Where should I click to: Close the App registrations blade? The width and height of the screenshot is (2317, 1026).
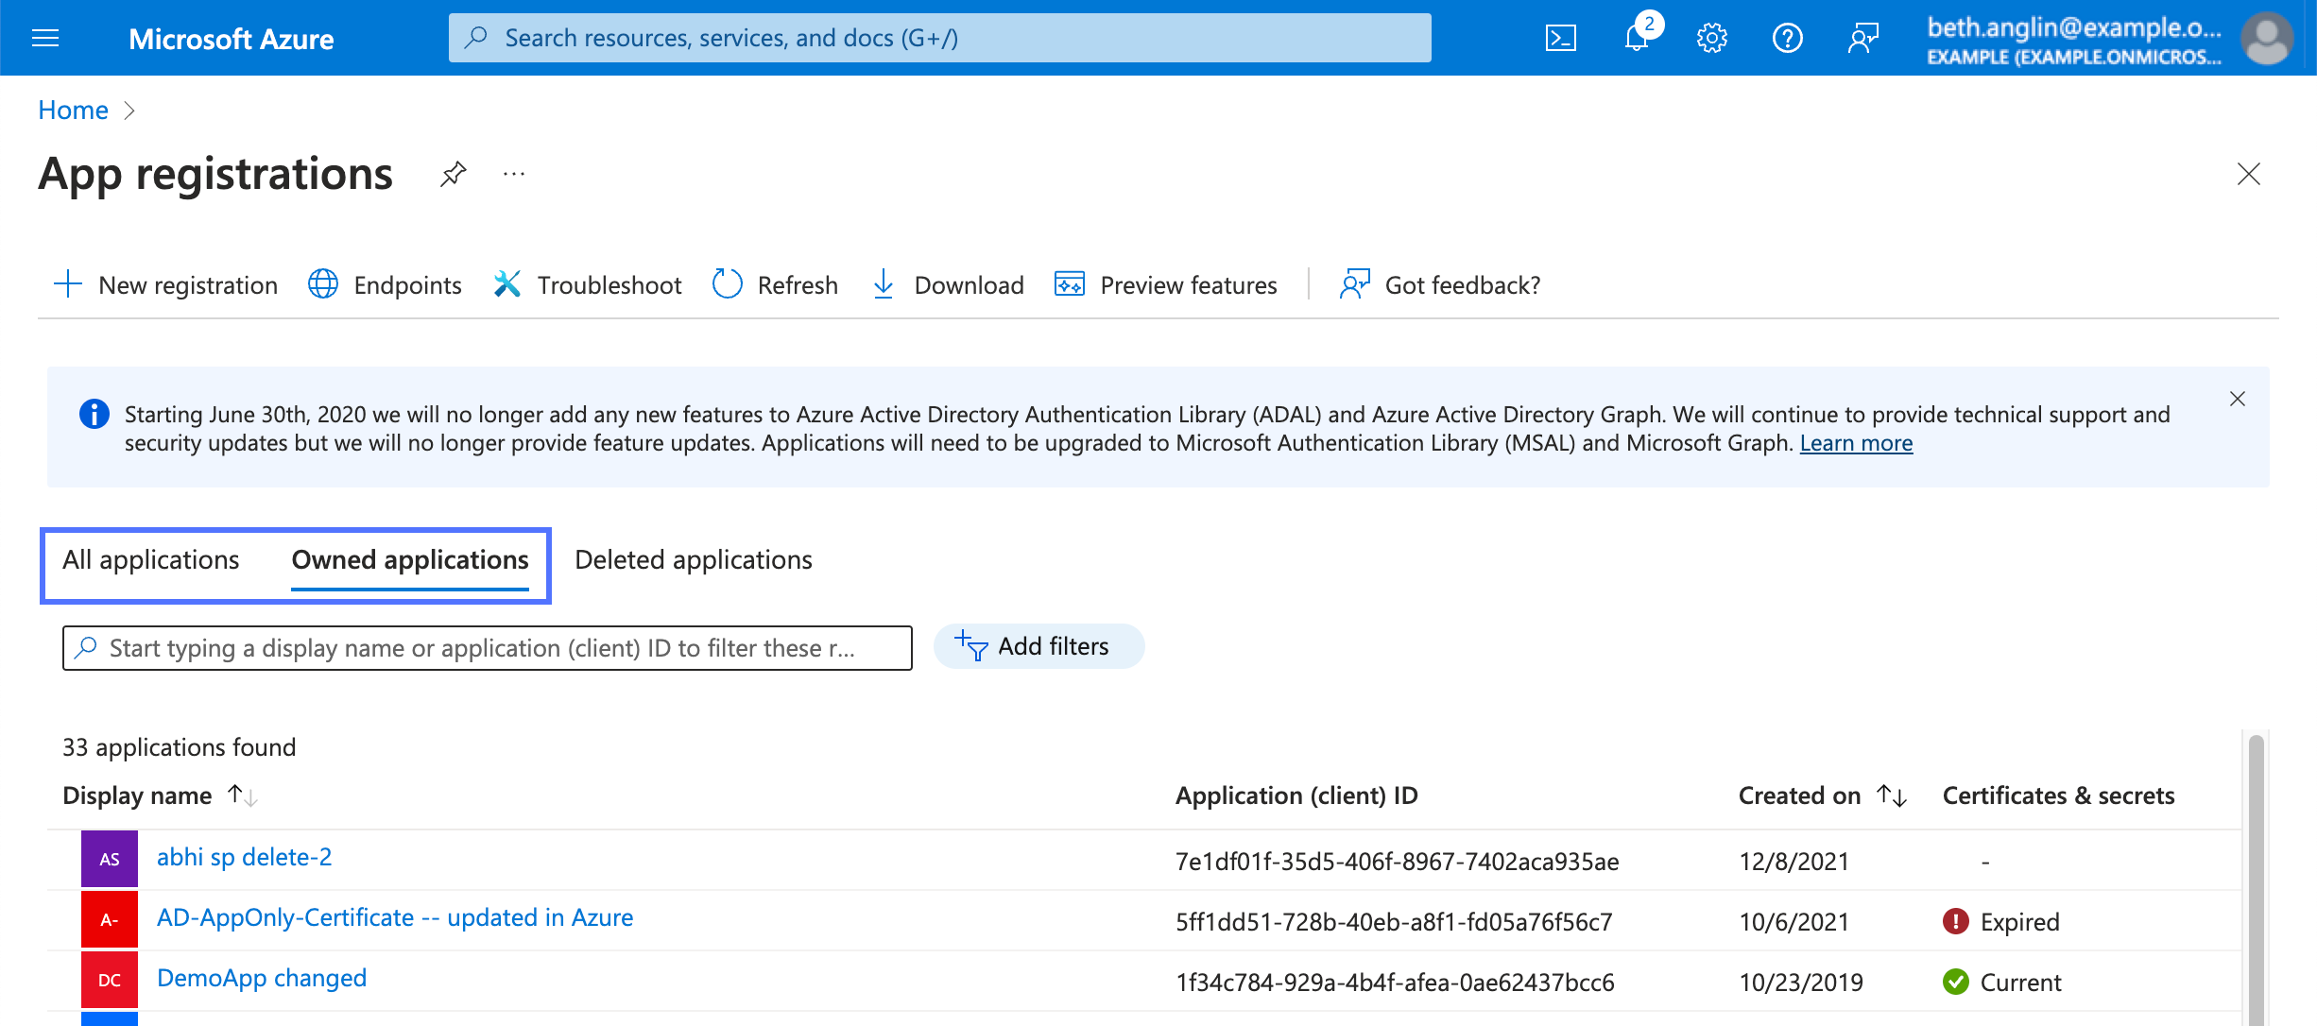pyautogui.click(x=2249, y=174)
